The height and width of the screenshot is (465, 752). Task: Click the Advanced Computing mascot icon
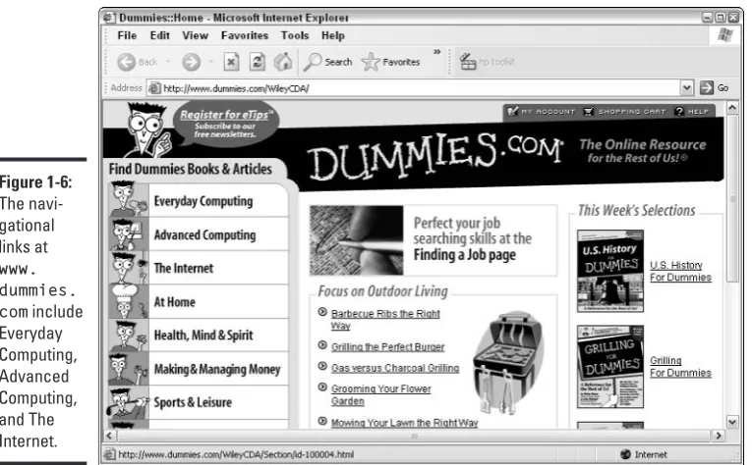(128, 233)
